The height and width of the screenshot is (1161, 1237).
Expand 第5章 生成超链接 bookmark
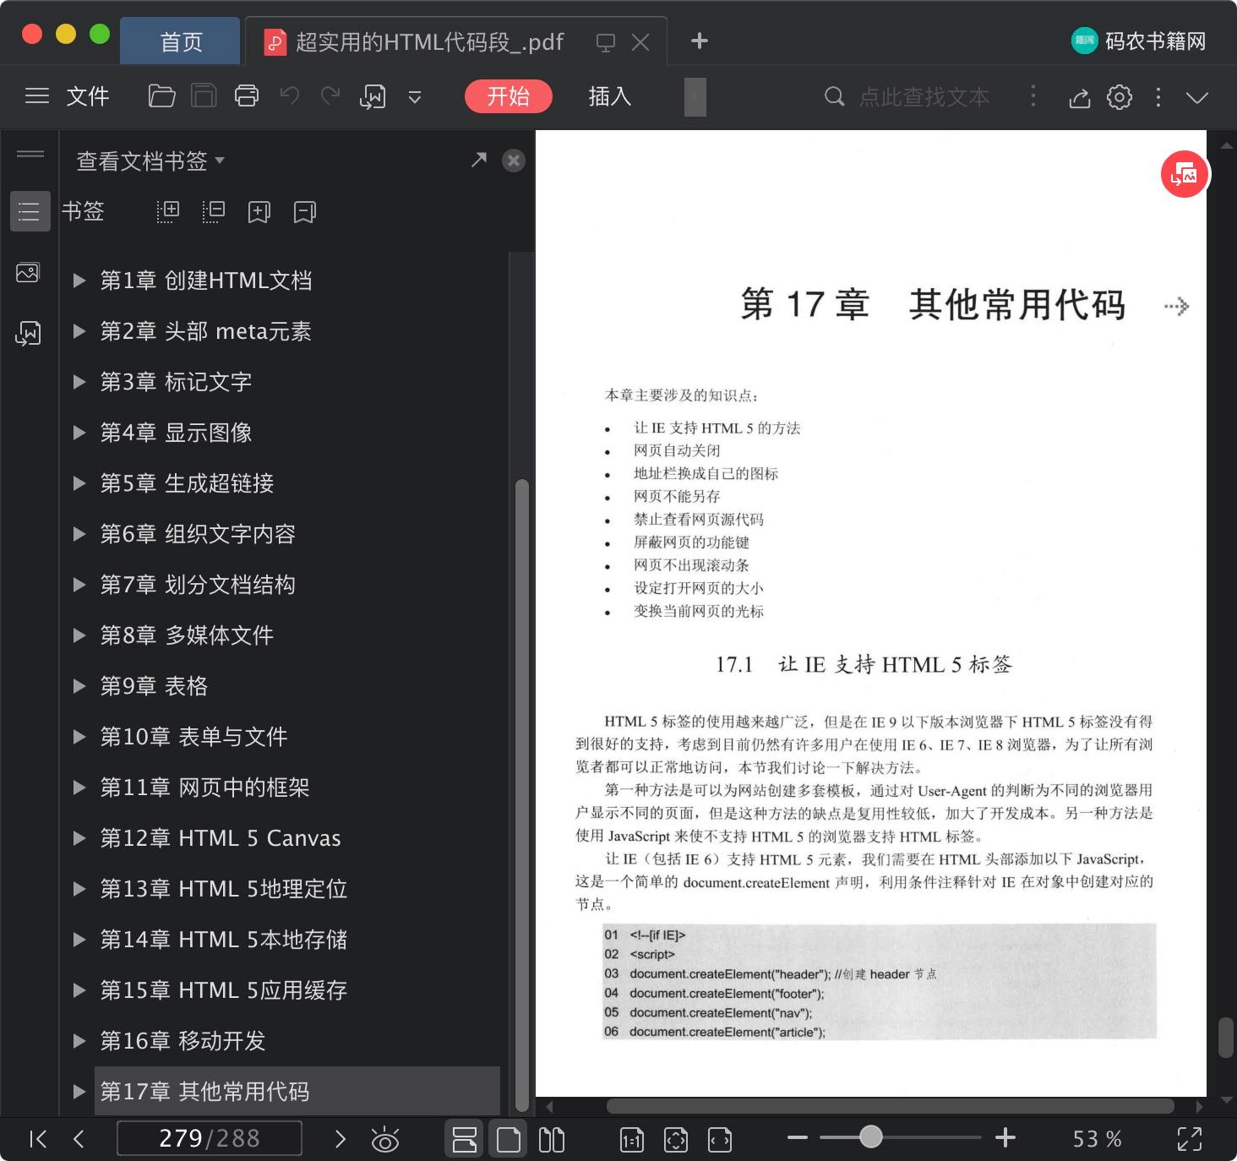click(x=79, y=483)
